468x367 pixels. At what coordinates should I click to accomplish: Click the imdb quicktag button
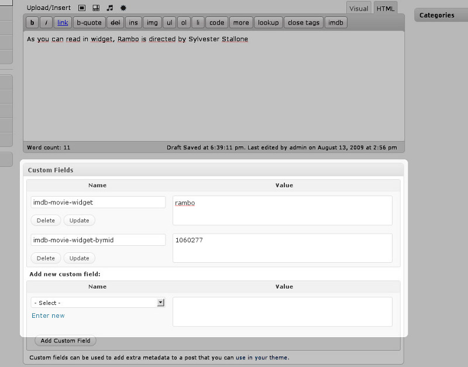(x=336, y=23)
